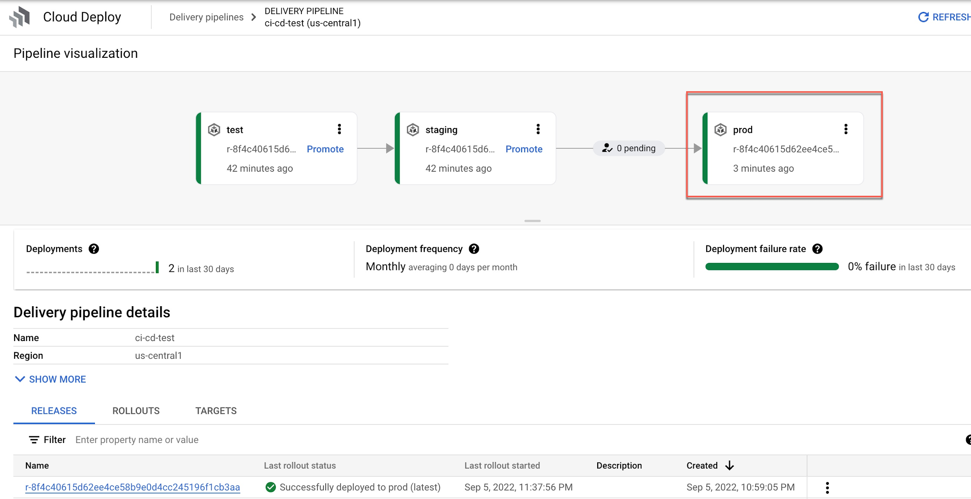Click the 'ci-cd-test' name value
The image size is (971, 499).
[154, 338]
